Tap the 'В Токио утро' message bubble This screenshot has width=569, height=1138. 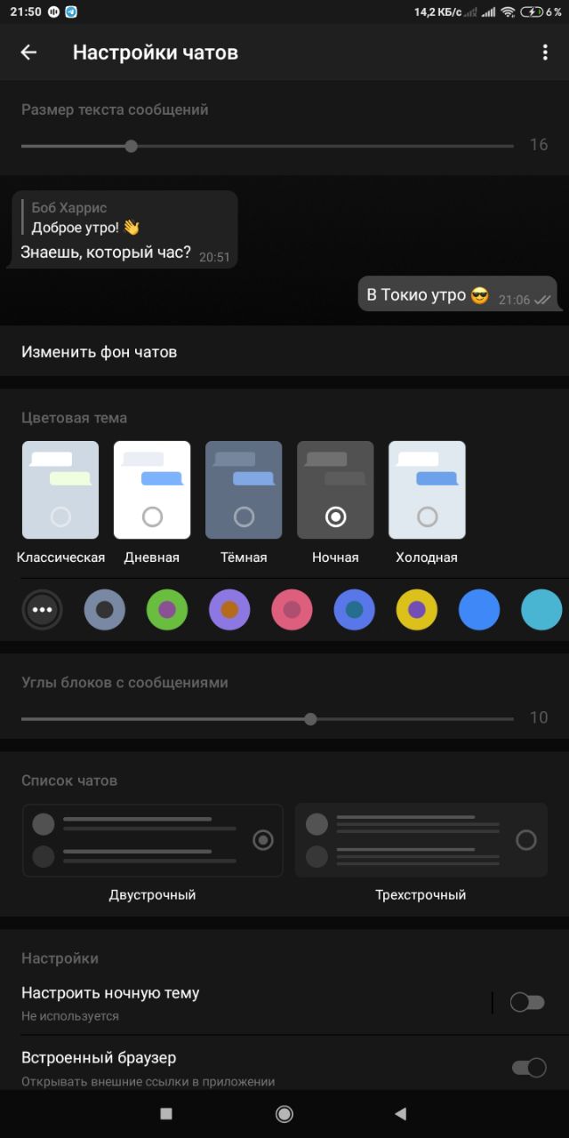[x=459, y=294]
